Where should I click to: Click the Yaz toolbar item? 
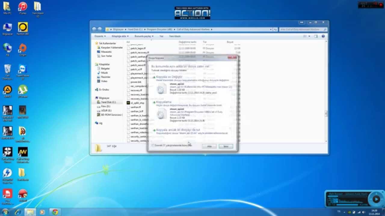[161, 36]
